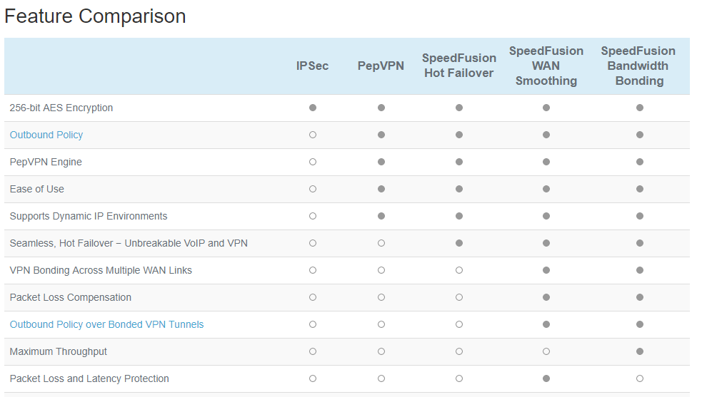This screenshot has width=702, height=397.
Task: Click the IPSec column header
Action: coord(313,66)
